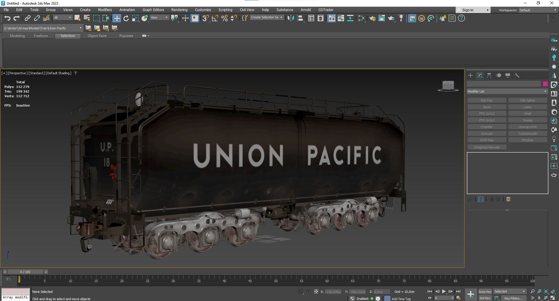Open Select by Name list

click(x=87, y=18)
